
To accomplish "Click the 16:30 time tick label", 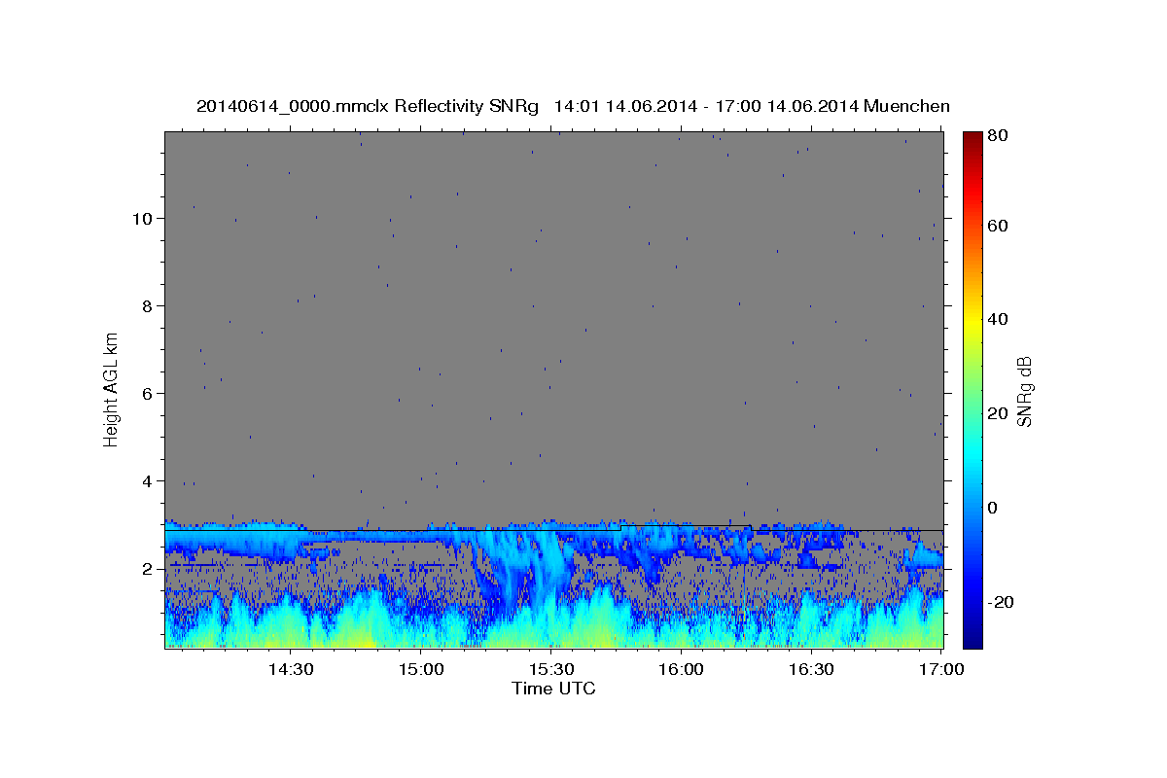I will (x=811, y=670).
